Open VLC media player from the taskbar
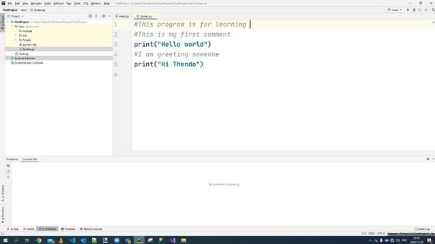The width and height of the screenshot is (435, 244). pyautogui.click(x=61, y=241)
